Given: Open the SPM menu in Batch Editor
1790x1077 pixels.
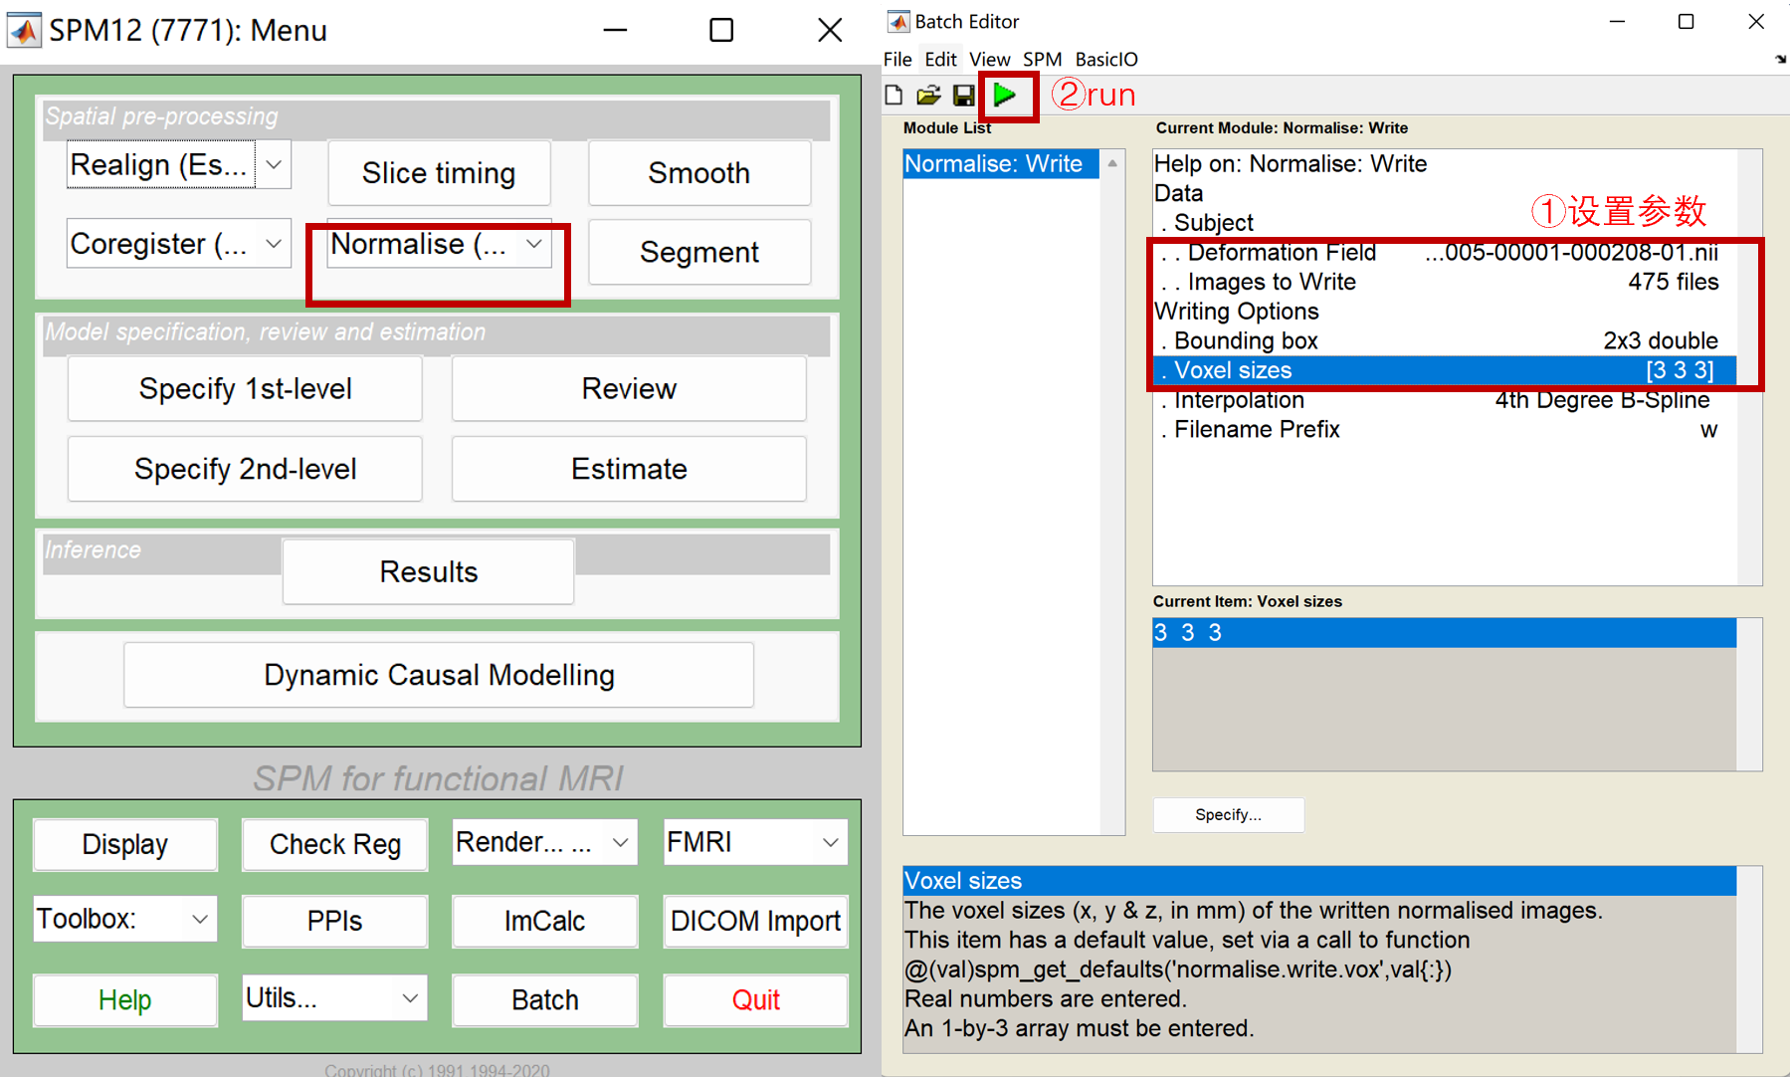Looking at the screenshot, I should coord(1042,60).
